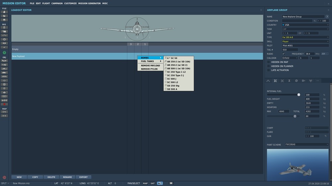This screenshot has height=186, width=332.
Task: Open the crossed-circle tab icon
Action: point(296,81)
